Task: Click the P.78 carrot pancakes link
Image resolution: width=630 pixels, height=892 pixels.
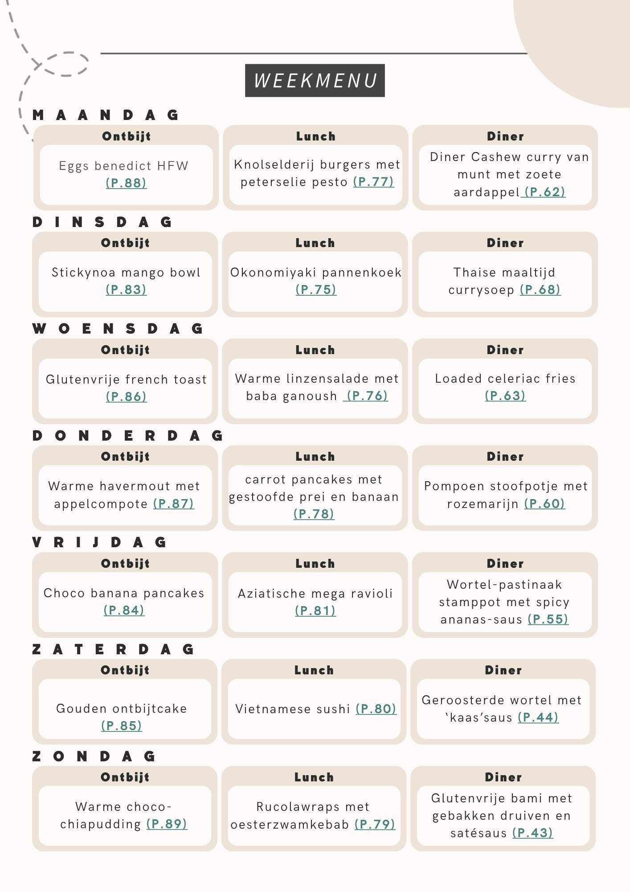Action: pyautogui.click(x=314, y=514)
